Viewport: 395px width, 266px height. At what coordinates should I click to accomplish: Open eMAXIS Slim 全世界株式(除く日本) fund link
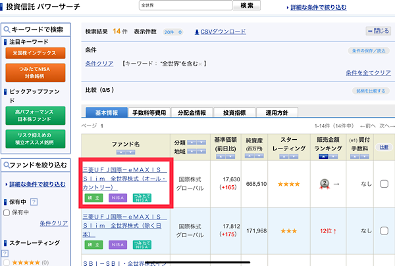(124, 225)
